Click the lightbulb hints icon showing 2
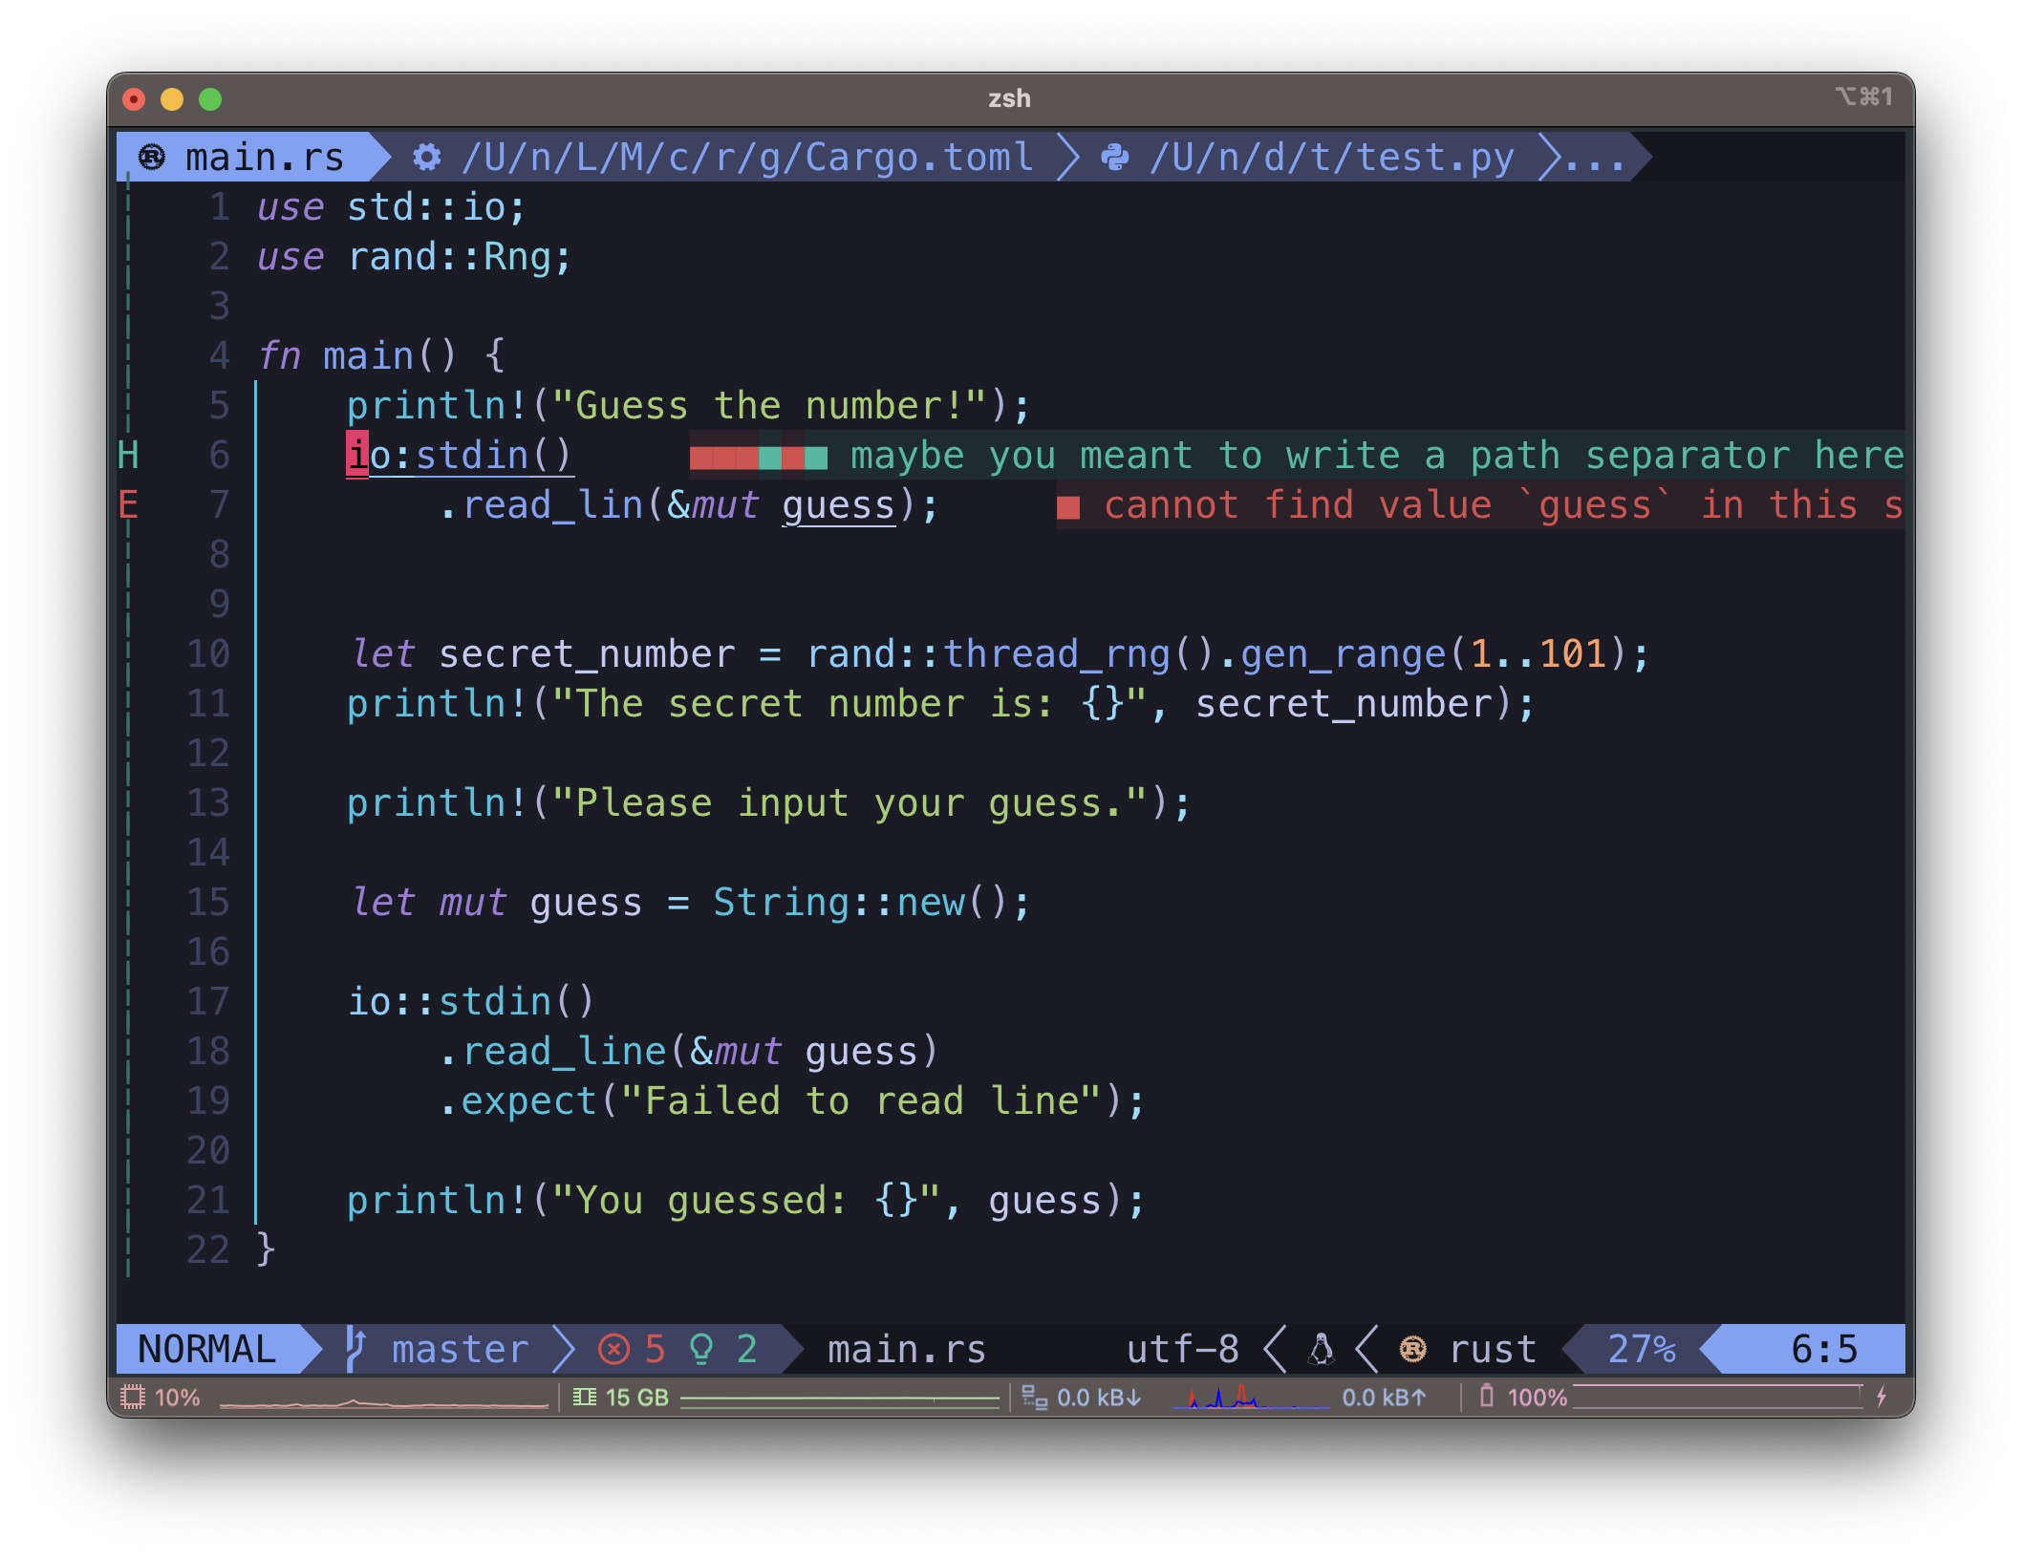The width and height of the screenshot is (2022, 1559). coord(701,1350)
